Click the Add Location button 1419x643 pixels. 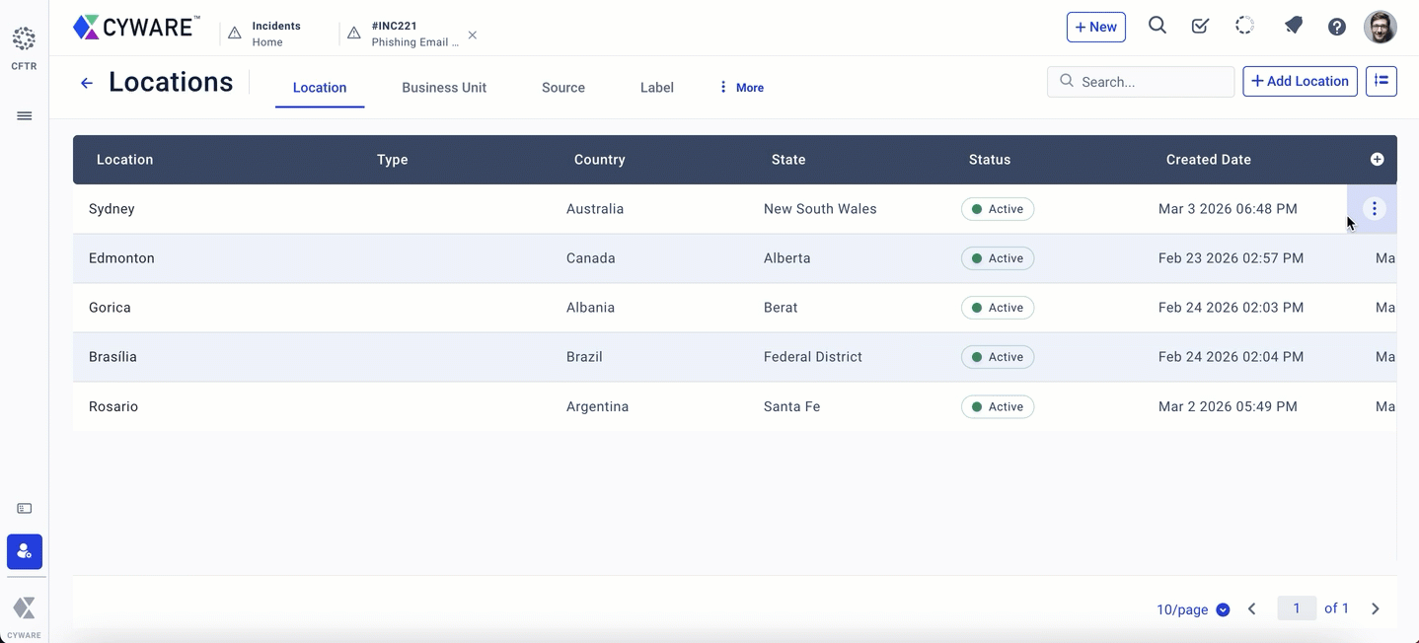click(x=1300, y=82)
